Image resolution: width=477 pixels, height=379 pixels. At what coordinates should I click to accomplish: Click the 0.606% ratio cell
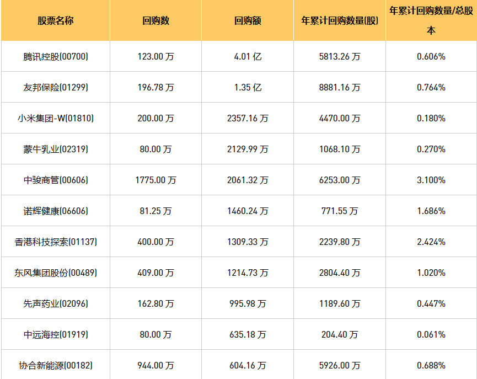coord(431,56)
